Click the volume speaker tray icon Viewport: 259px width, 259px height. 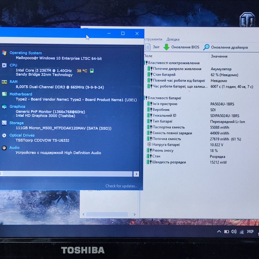click(234, 232)
